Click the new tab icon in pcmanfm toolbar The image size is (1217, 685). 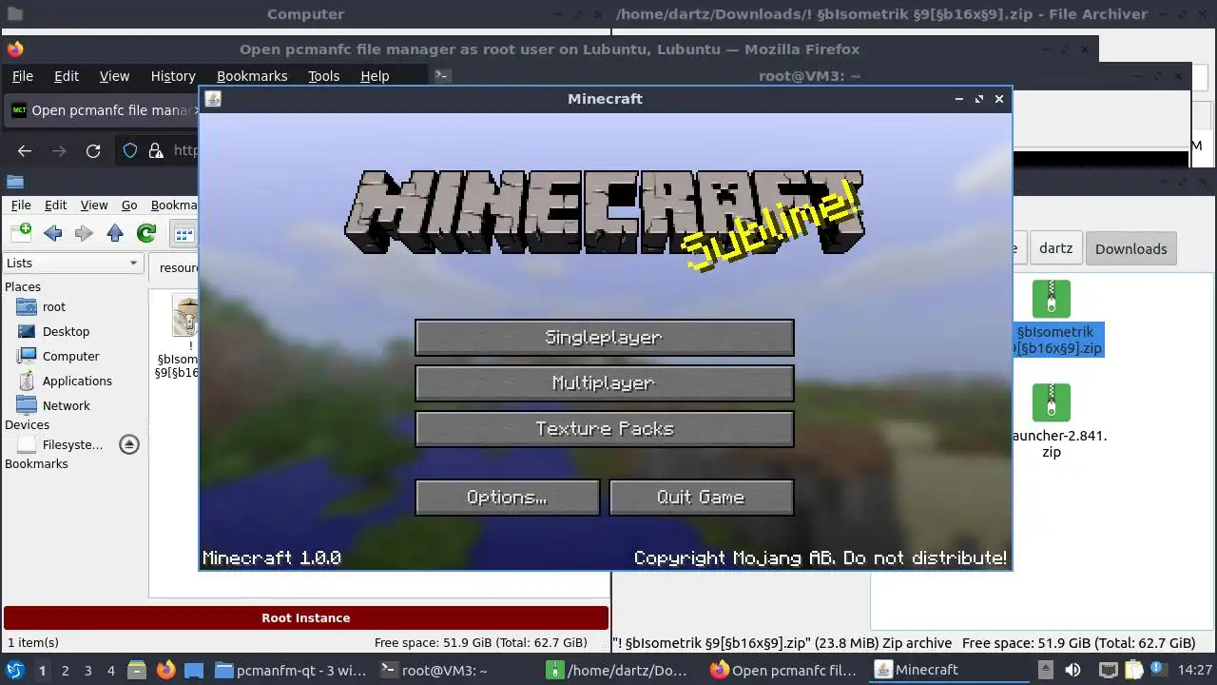coord(21,232)
